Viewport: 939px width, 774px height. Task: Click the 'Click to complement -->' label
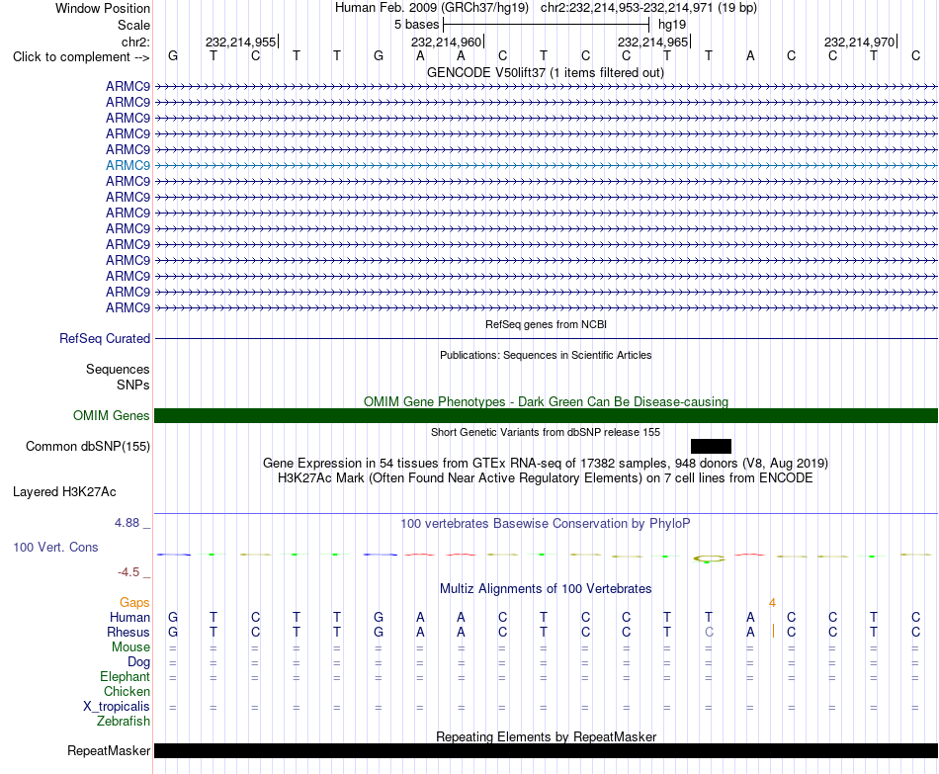[x=81, y=57]
